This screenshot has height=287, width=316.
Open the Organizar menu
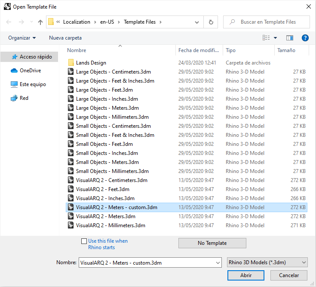[x=22, y=38]
